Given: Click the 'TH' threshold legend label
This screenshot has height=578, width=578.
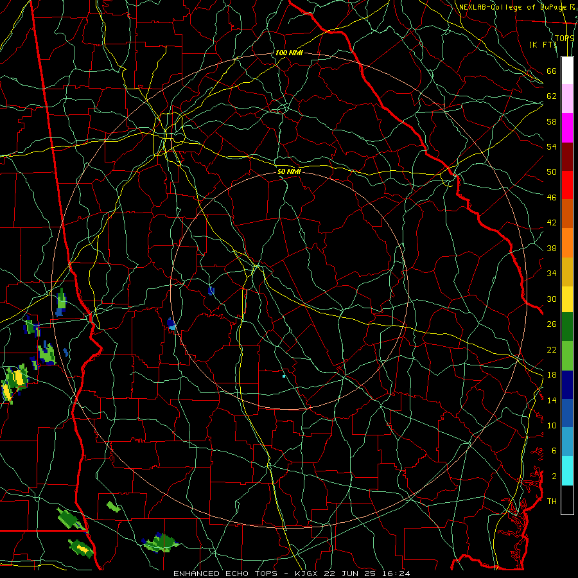Looking at the screenshot, I should pyautogui.click(x=552, y=502).
